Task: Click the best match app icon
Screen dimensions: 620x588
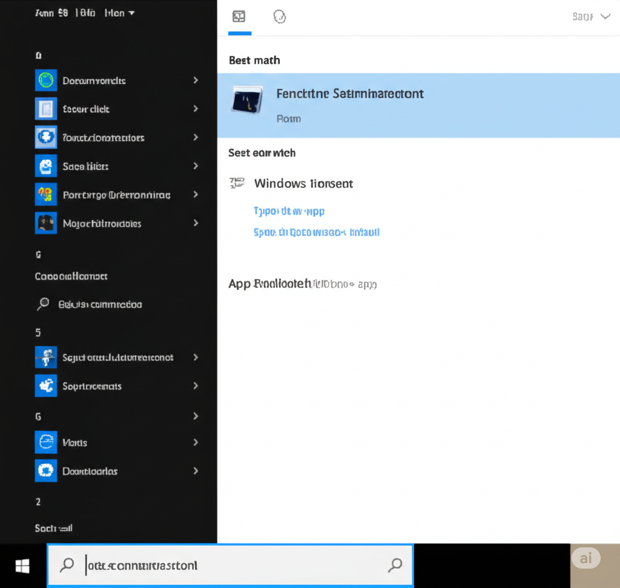Action: point(247,100)
